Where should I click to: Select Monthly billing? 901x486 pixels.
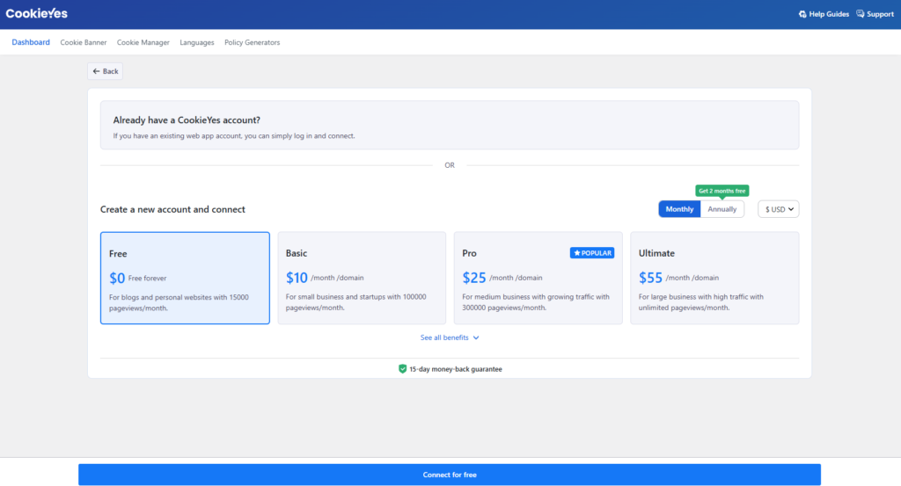[679, 209]
